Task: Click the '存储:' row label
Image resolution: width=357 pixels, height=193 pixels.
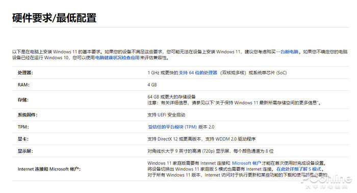Action: click(23, 100)
